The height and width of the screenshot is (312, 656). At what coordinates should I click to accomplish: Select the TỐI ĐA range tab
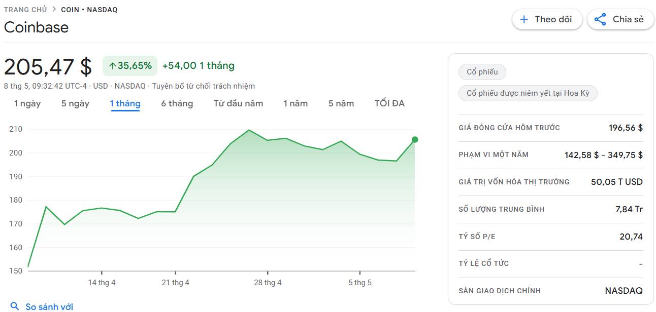pos(389,103)
